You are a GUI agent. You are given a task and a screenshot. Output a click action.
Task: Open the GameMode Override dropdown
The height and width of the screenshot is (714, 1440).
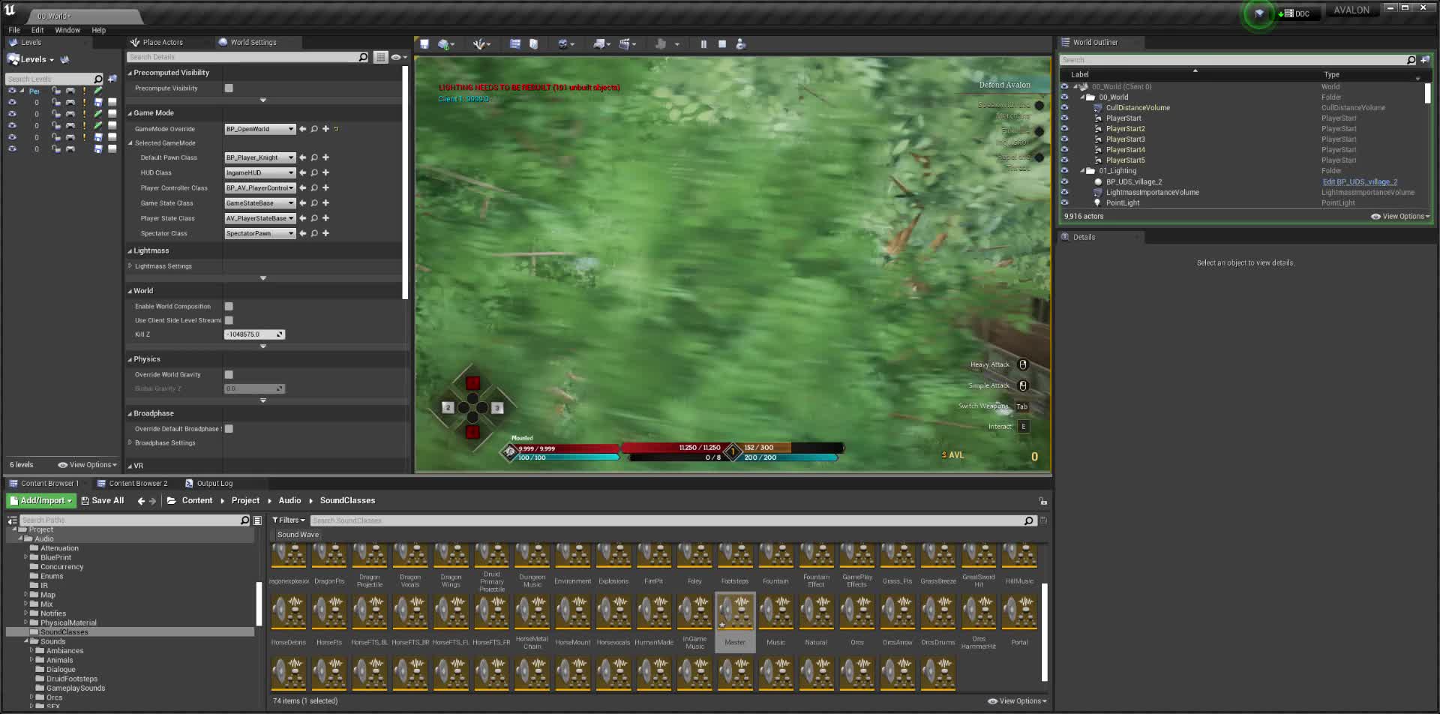pyautogui.click(x=259, y=128)
